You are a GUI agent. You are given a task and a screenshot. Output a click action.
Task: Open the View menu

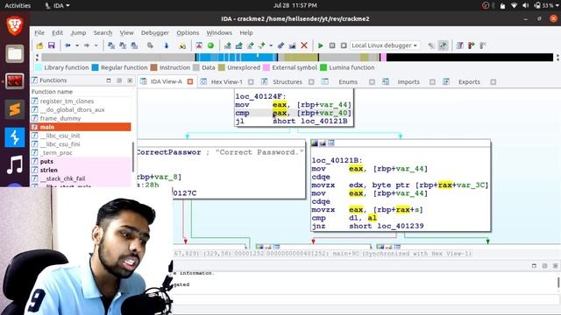[126, 32]
